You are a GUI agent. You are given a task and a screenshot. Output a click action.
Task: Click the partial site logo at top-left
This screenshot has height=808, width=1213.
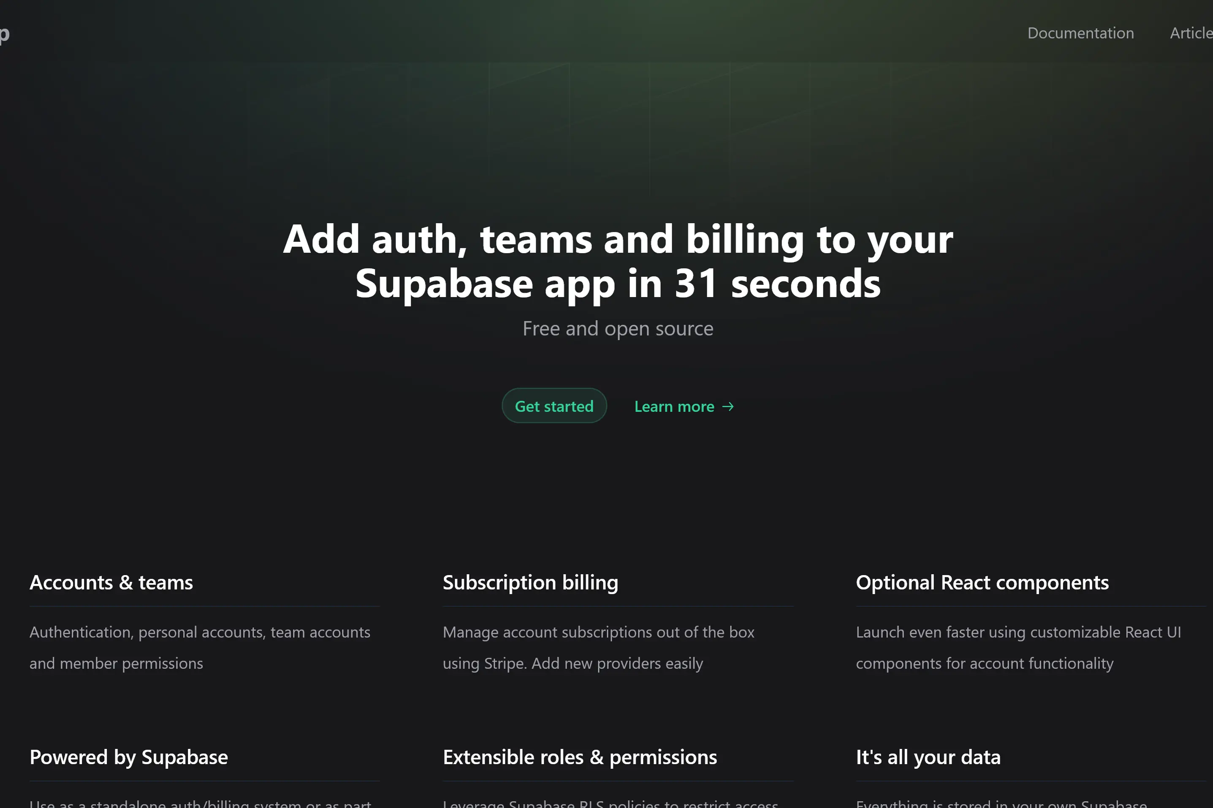tap(4, 34)
